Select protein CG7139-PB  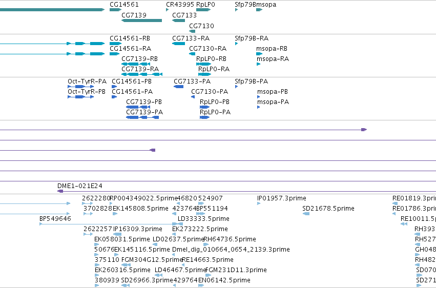tap(144, 102)
